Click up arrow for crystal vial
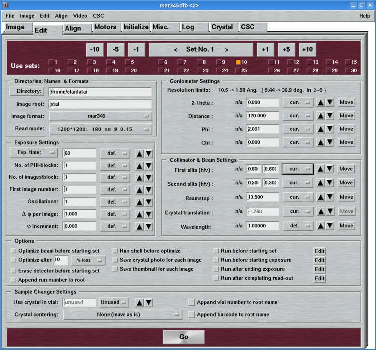 (x=140, y=302)
